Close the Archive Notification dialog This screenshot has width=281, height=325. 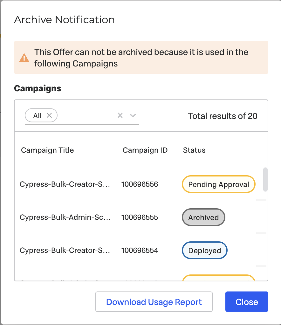click(x=247, y=302)
